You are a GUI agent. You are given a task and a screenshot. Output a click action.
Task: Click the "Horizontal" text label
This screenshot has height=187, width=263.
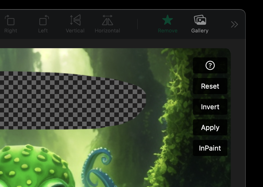coord(107,31)
